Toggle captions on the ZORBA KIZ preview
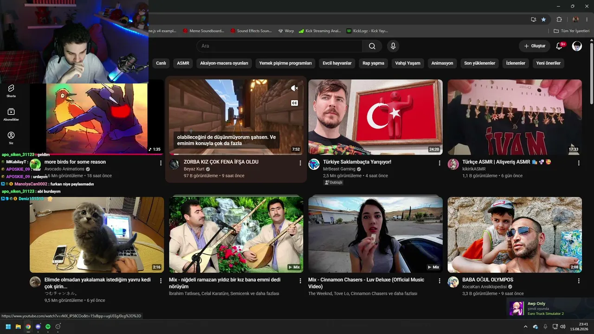Viewport: 594px width, 334px height. tap(294, 103)
